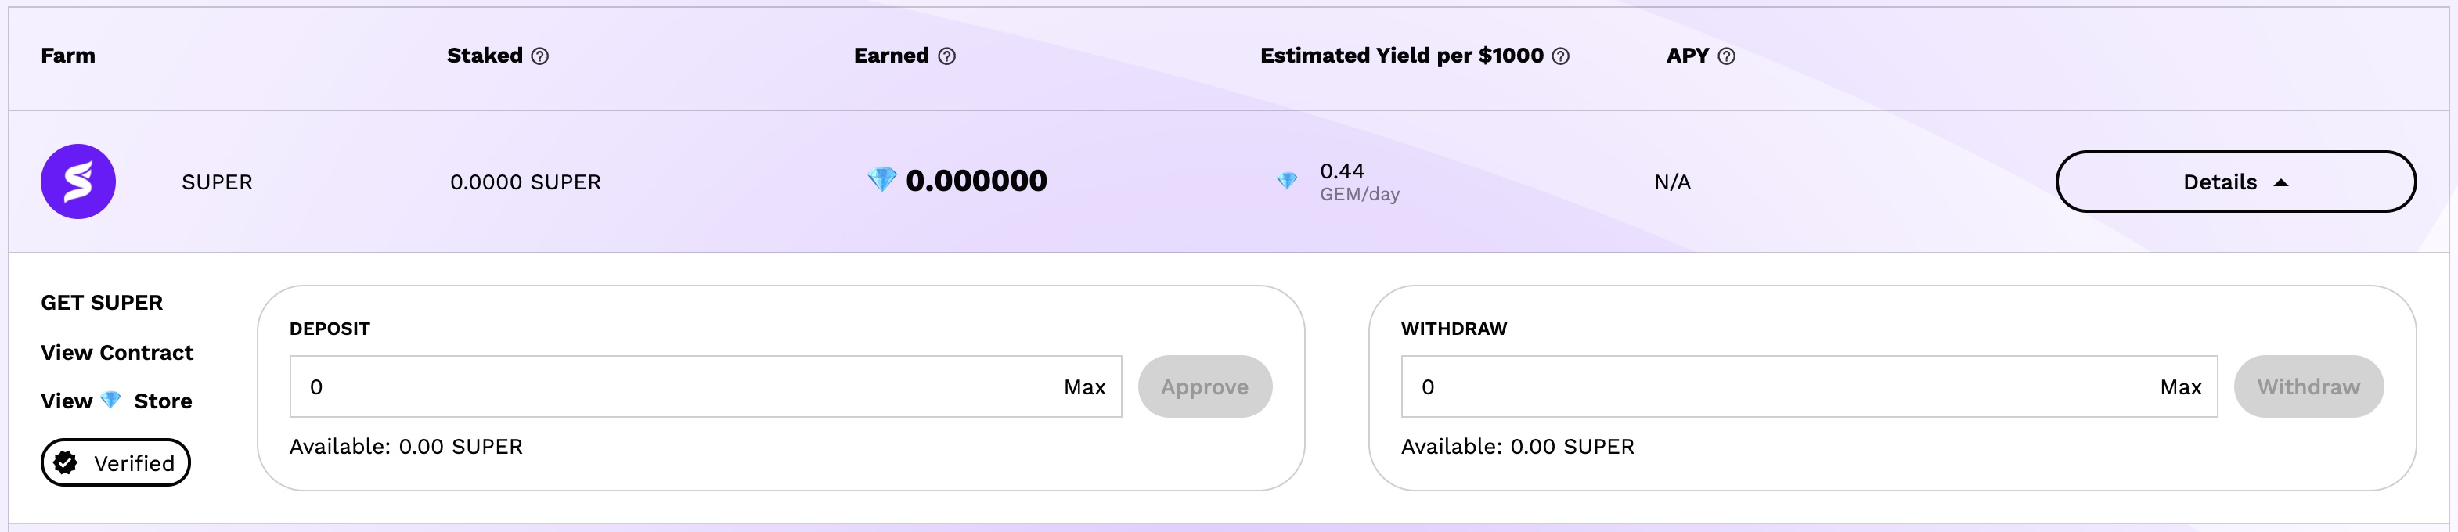Open the Staked help question-mark icon
This screenshot has width=2458, height=532.
tap(539, 56)
